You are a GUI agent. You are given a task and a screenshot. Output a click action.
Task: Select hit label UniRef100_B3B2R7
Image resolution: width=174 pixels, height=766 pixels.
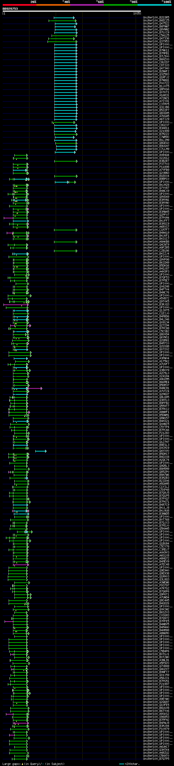pyautogui.click(x=156, y=161)
